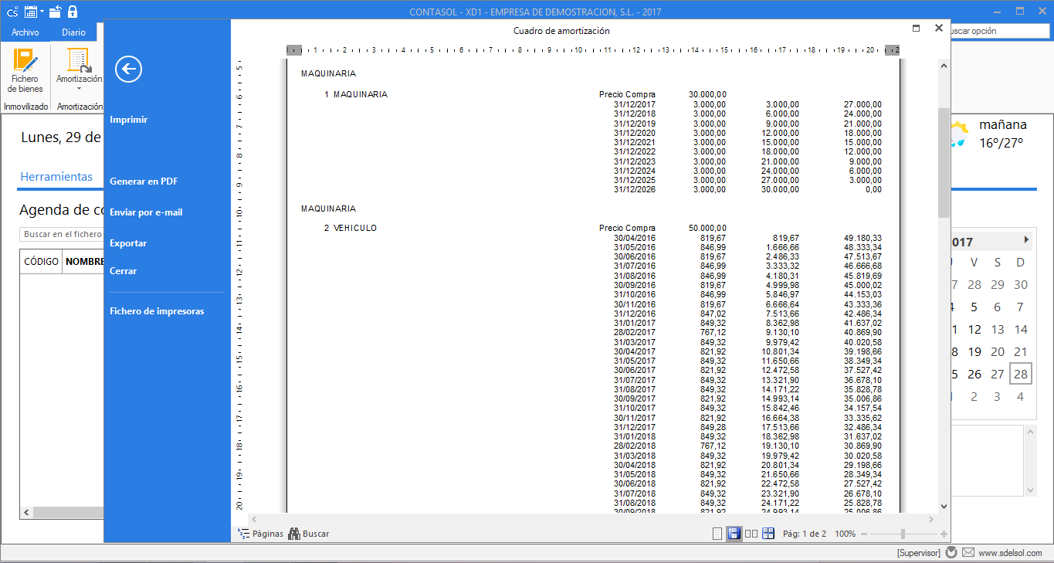The image size is (1054, 563).
Task: Switch to two-page side-by-side view
Action: point(751,534)
